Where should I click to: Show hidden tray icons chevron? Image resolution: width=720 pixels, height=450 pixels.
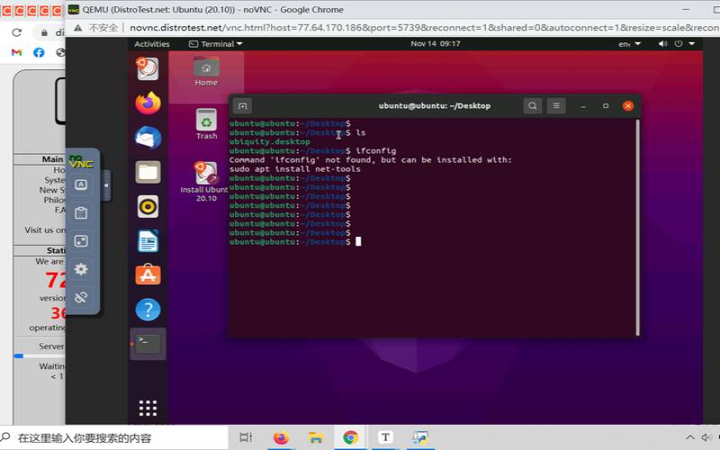(x=689, y=437)
